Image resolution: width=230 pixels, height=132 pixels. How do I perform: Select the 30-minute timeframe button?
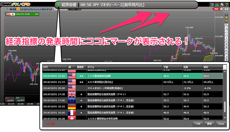(29, 9)
